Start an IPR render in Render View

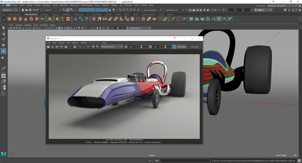61,47
